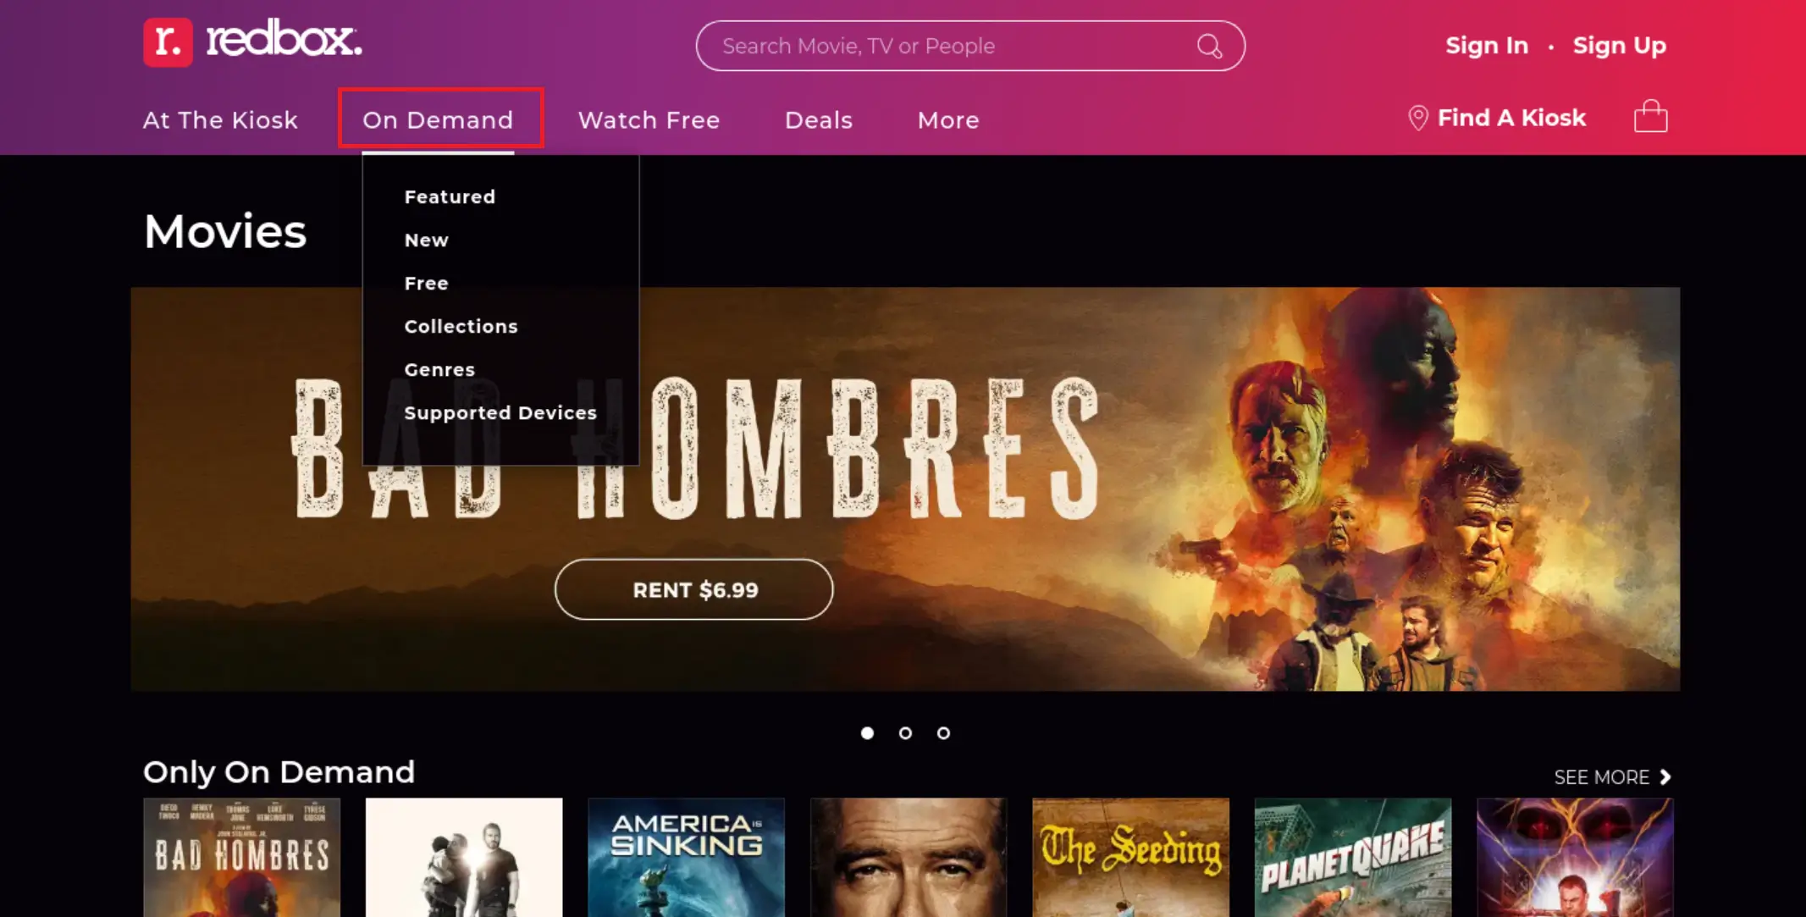Click the second carousel dot indicator
Viewport: 1806px width, 917px height.
pos(906,732)
